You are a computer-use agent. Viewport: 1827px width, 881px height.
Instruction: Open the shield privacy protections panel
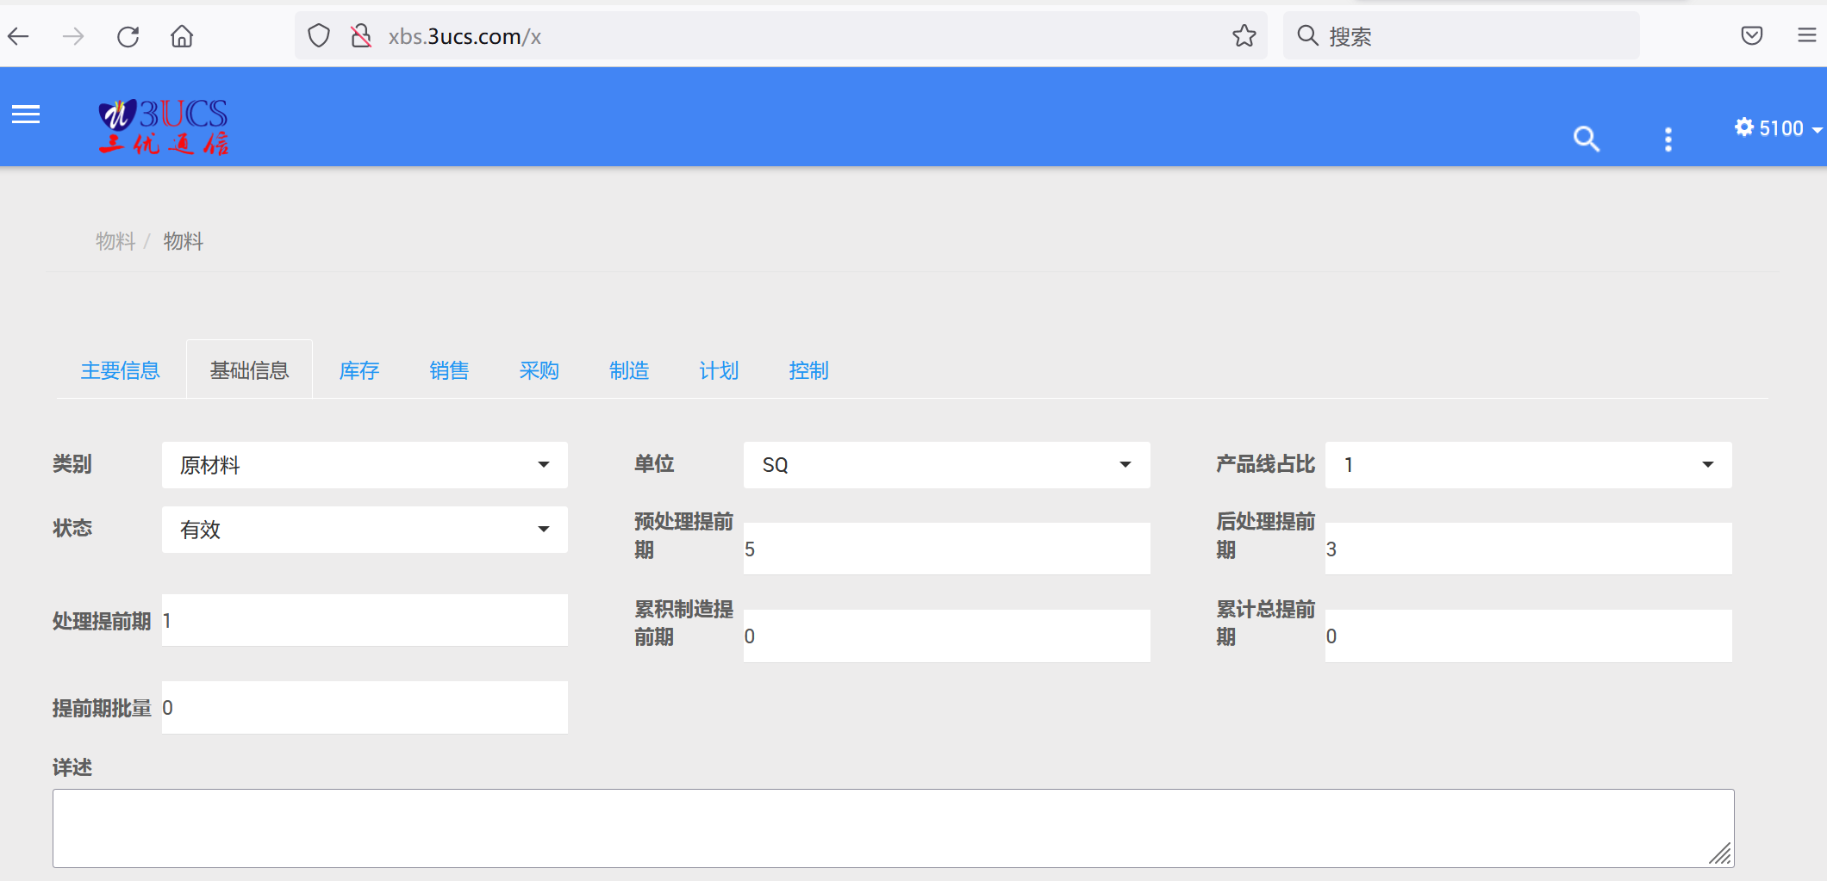click(318, 35)
